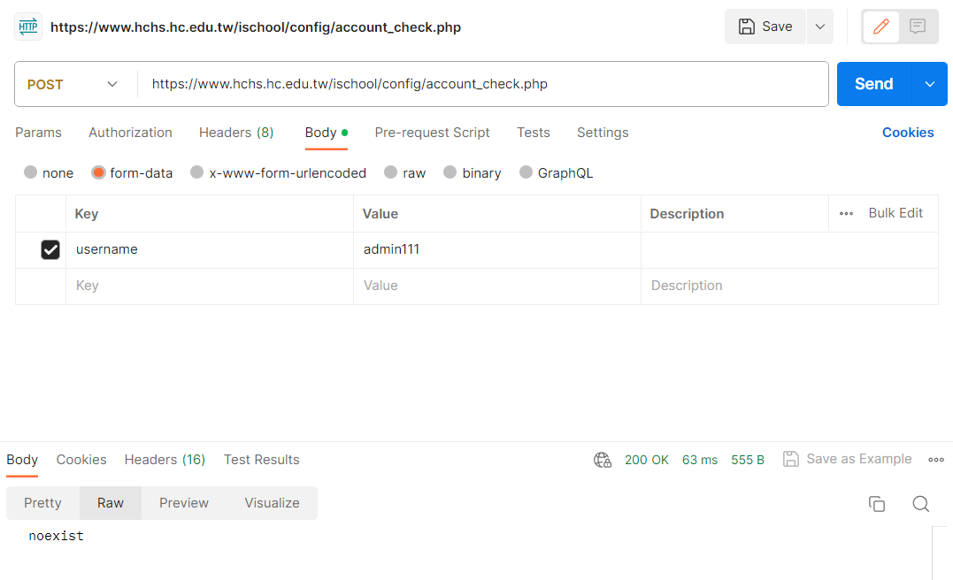The height and width of the screenshot is (580, 953).
Task: Search the response with magnifier icon
Action: tap(921, 503)
